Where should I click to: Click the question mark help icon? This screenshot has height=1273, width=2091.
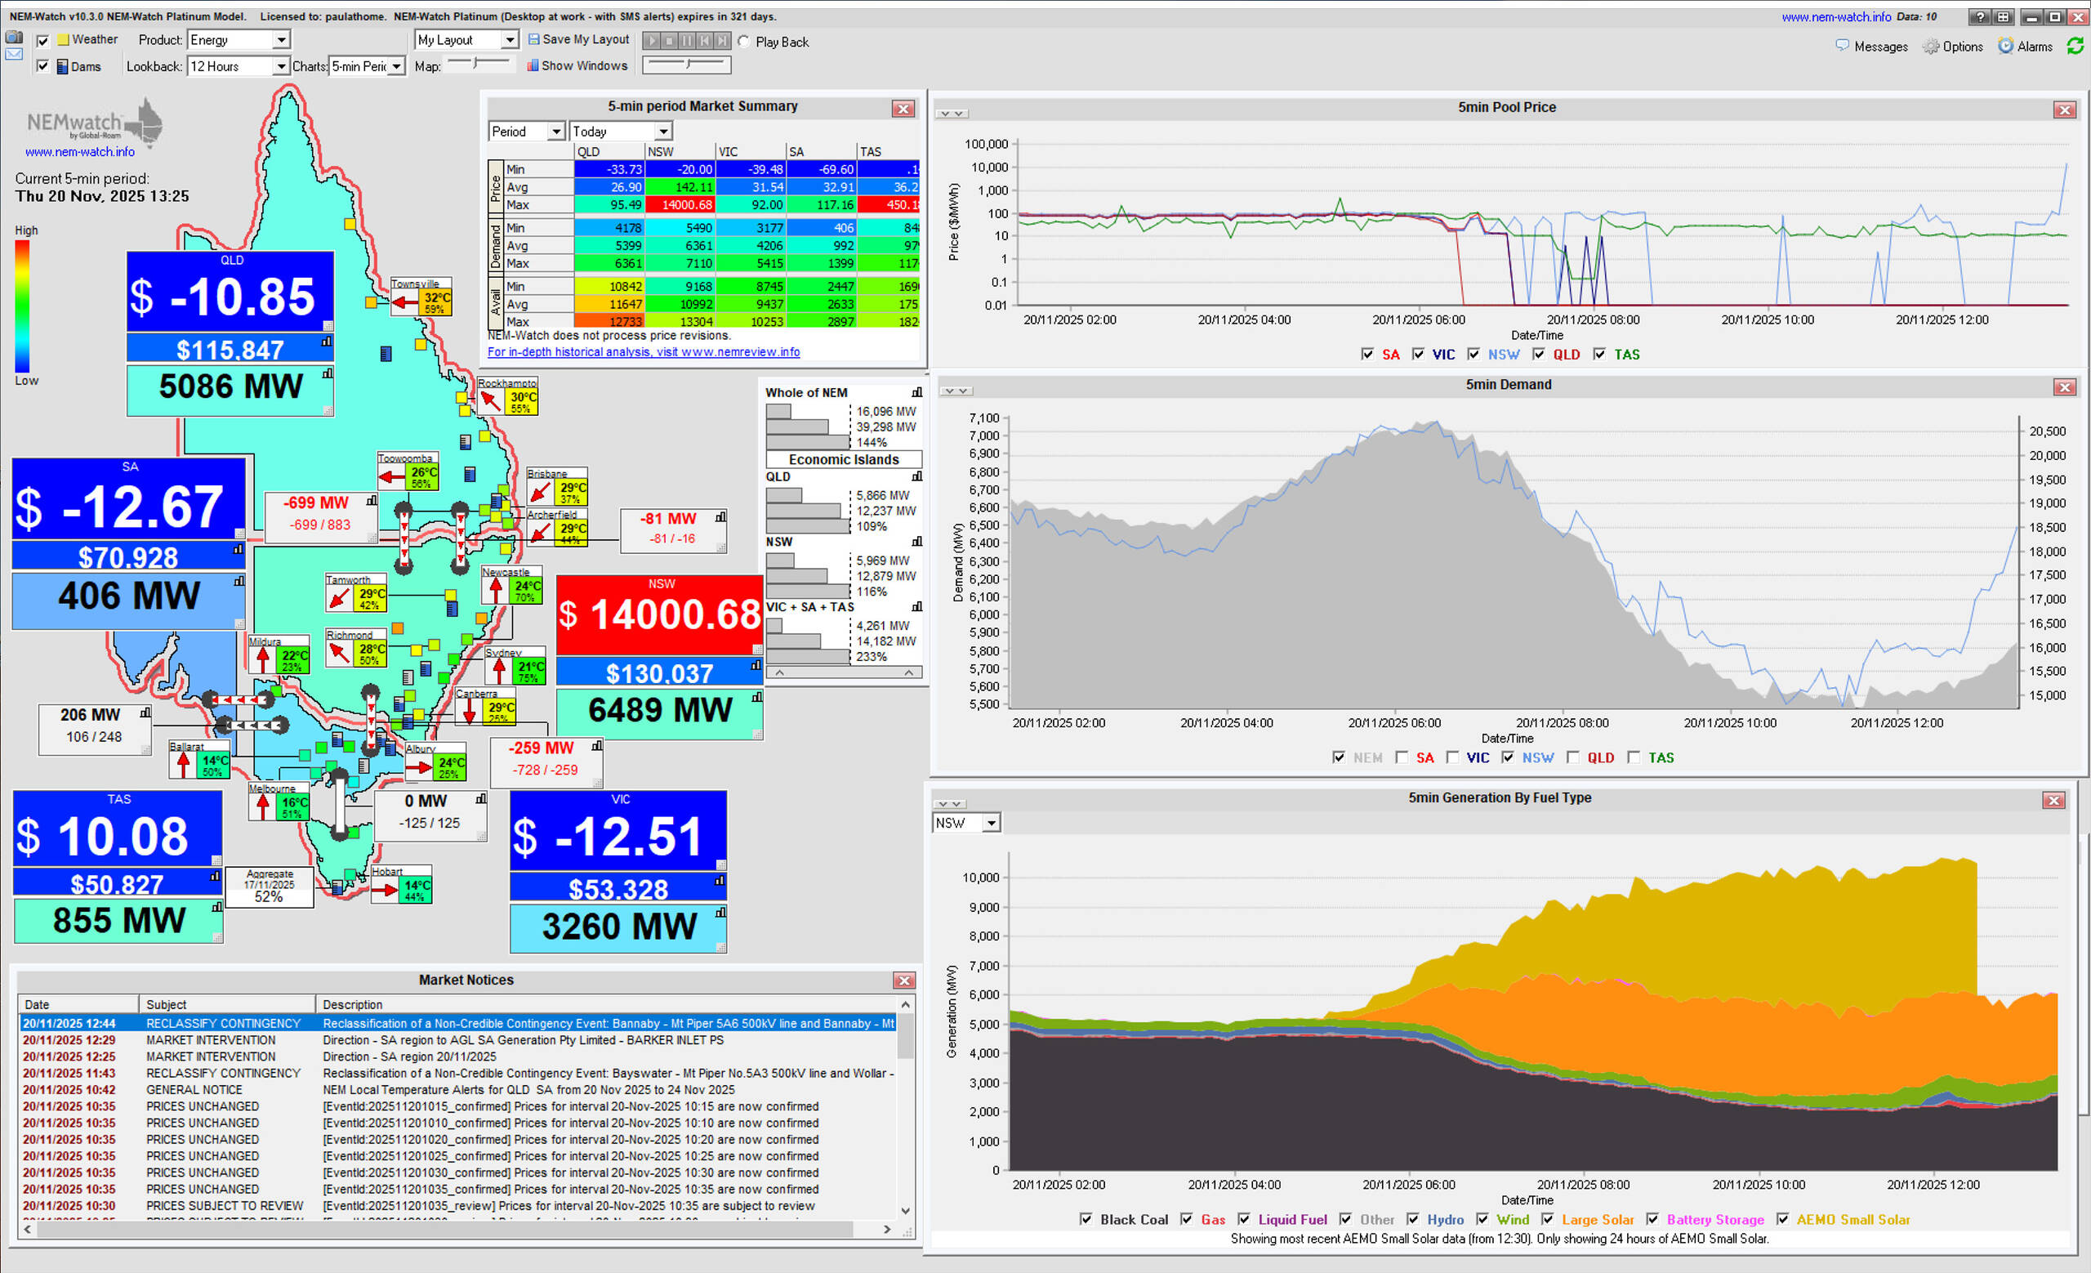click(x=1980, y=17)
